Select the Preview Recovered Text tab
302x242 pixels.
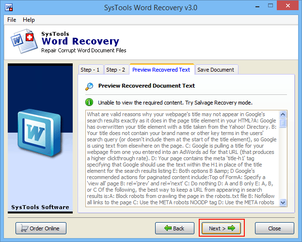(x=161, y=69)
